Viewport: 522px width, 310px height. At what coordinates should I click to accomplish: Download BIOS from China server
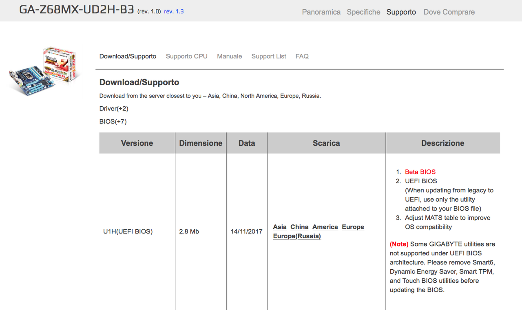click(299, 227)
